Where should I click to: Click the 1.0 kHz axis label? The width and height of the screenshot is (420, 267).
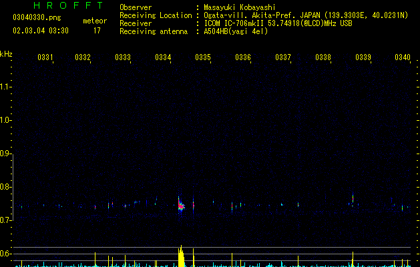pyautogui.click(x=5, y=120)
